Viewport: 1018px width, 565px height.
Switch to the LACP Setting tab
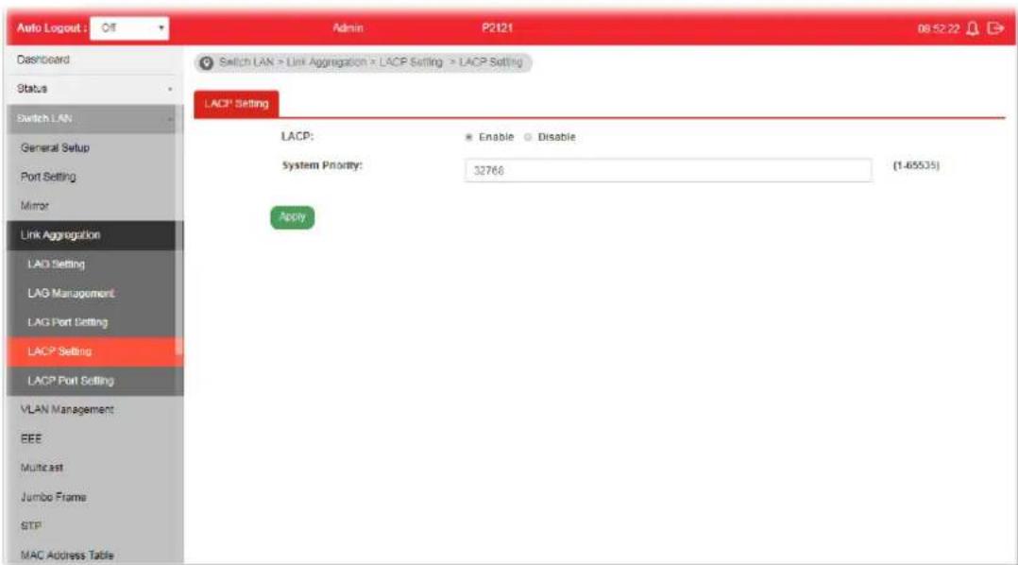coord(236,104)
